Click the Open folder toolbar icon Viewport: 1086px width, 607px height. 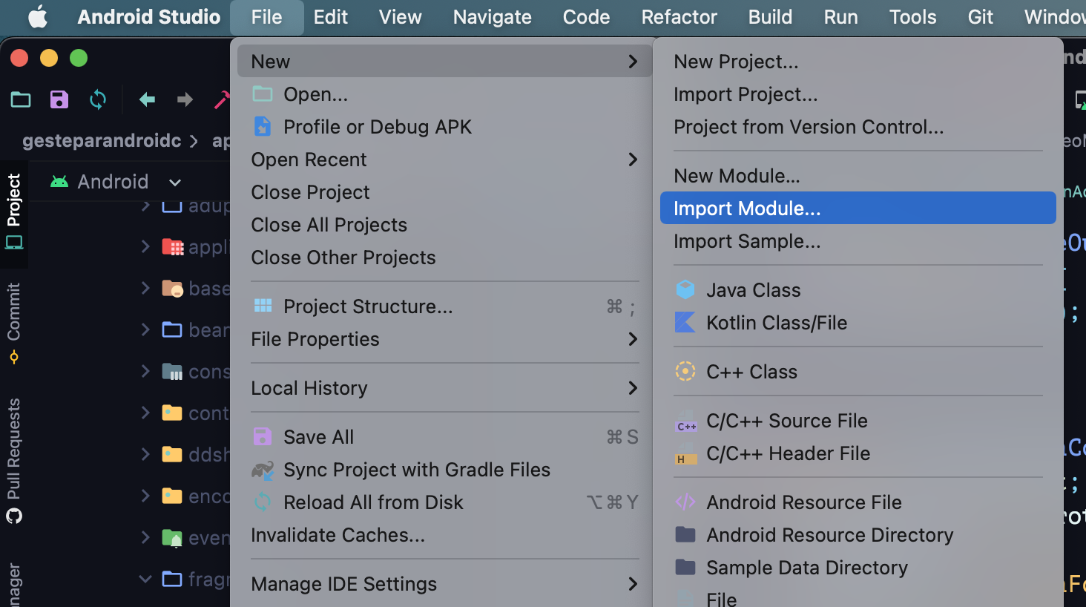[21, 99]
